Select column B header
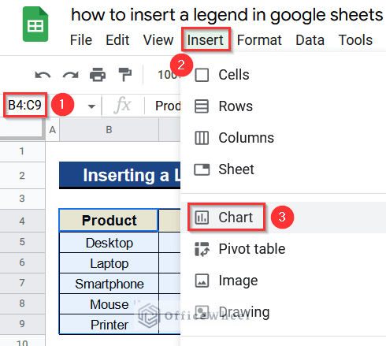 pos(109,130)
